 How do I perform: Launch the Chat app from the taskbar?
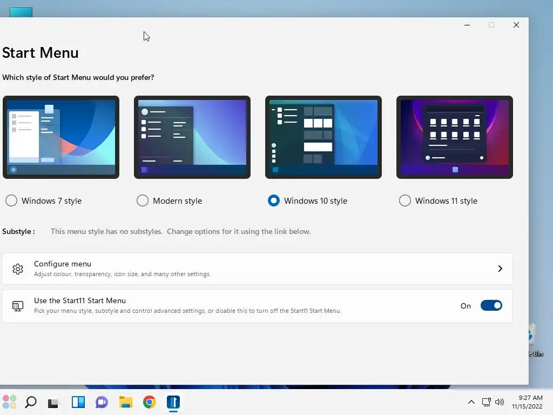102,402
